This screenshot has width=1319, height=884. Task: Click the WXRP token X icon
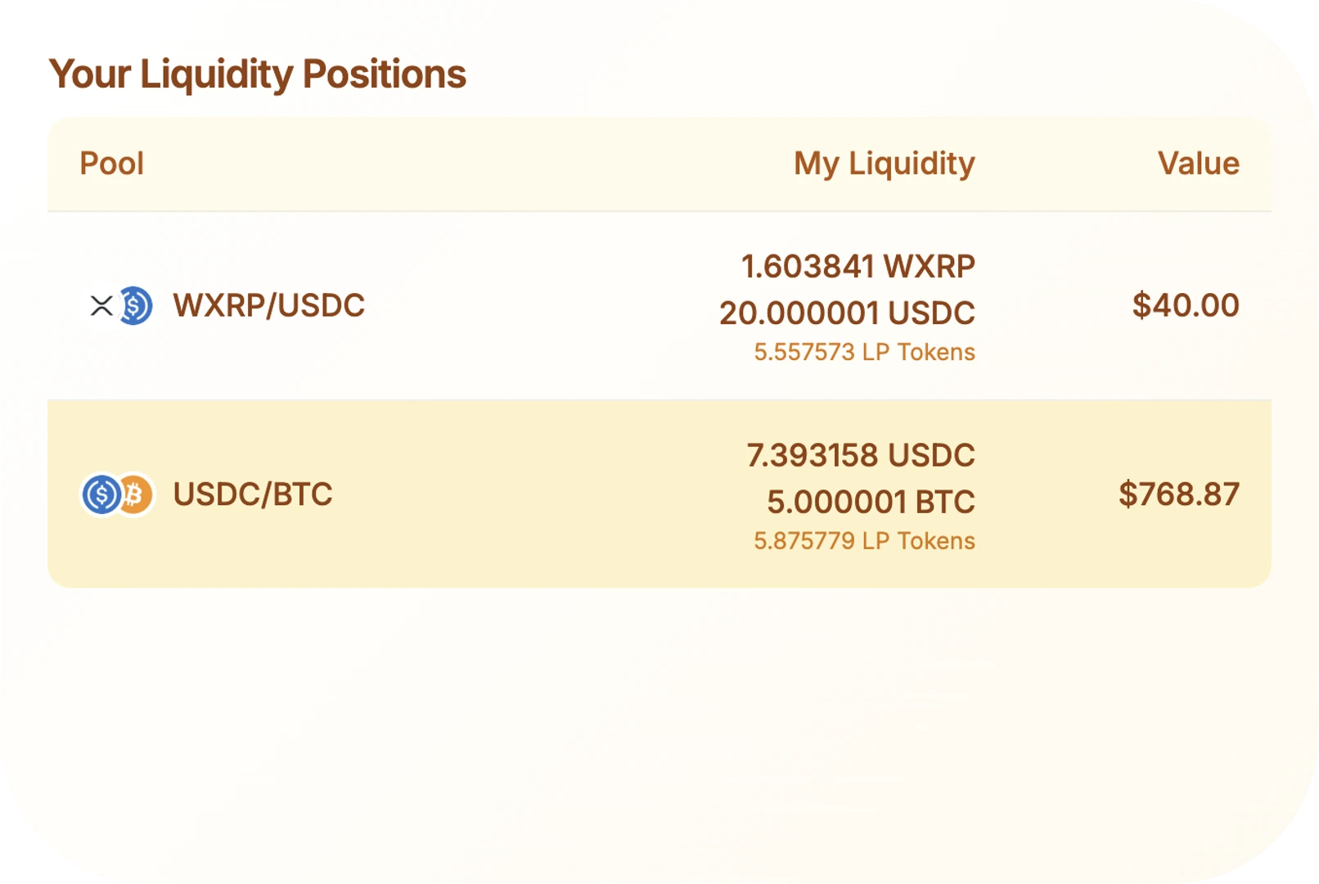click(x=101, y=306)
